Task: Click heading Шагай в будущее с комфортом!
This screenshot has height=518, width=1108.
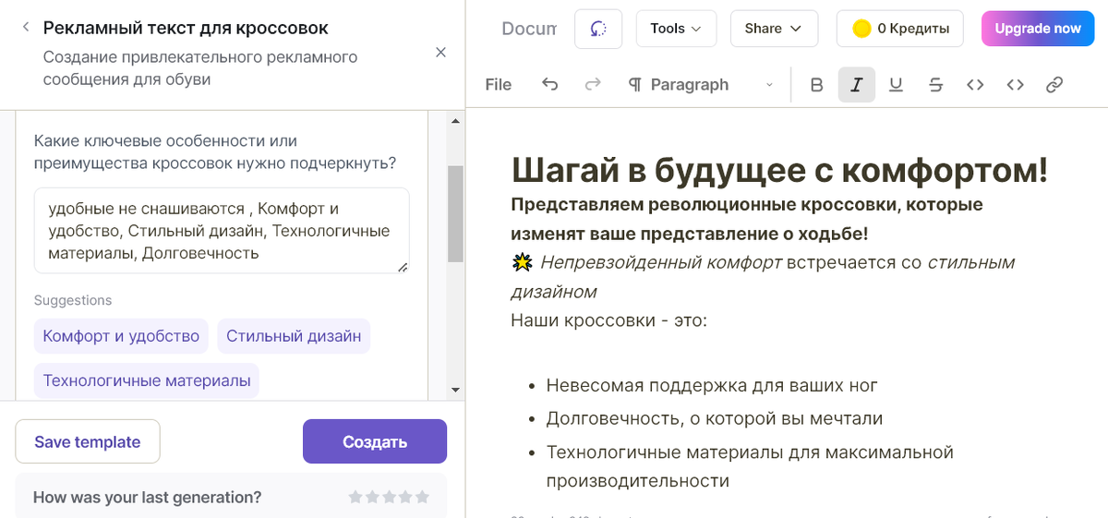Action: (x=779, y=170)
